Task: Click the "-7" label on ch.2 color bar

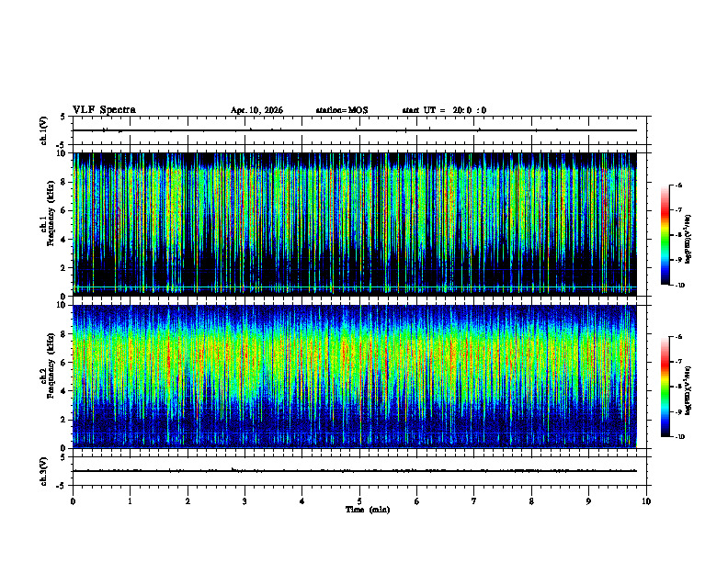Action: click(678, 362)
